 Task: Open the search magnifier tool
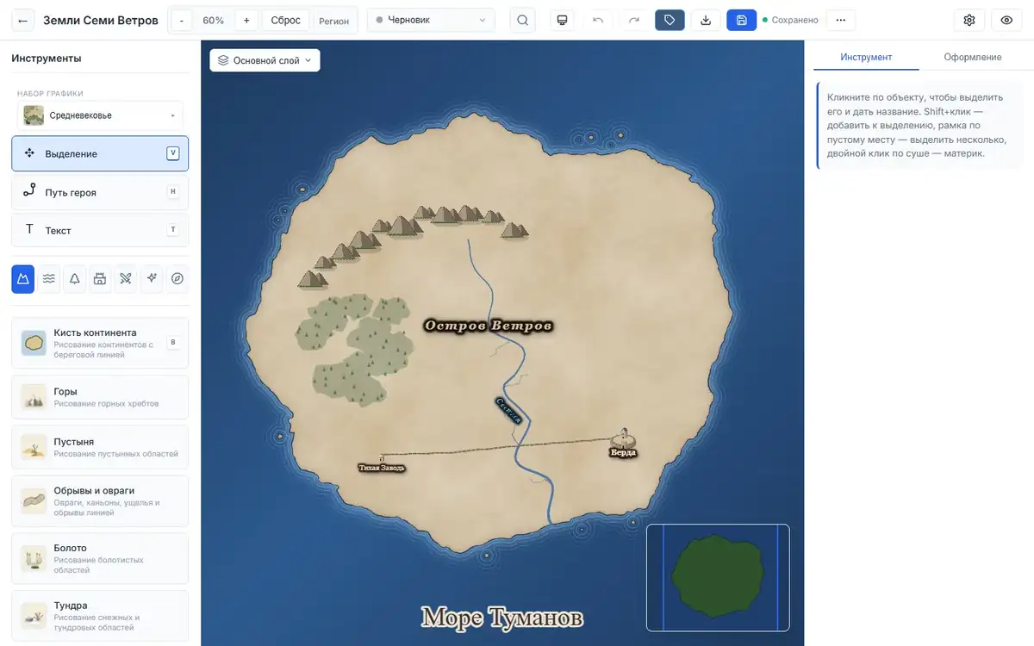coord(522,20)
